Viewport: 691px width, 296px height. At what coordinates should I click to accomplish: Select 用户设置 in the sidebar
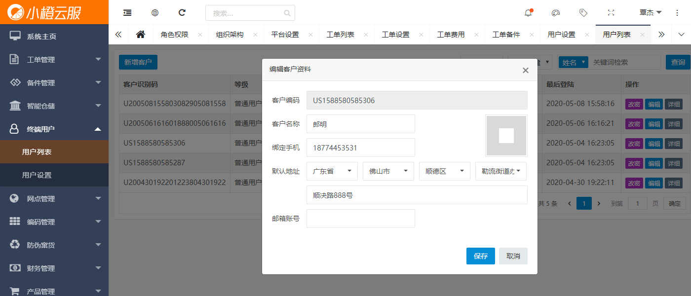[x=54, y=175]
